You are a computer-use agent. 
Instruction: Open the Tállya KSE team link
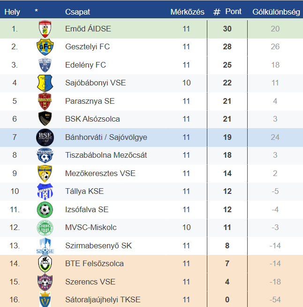(x=84, y=192)
